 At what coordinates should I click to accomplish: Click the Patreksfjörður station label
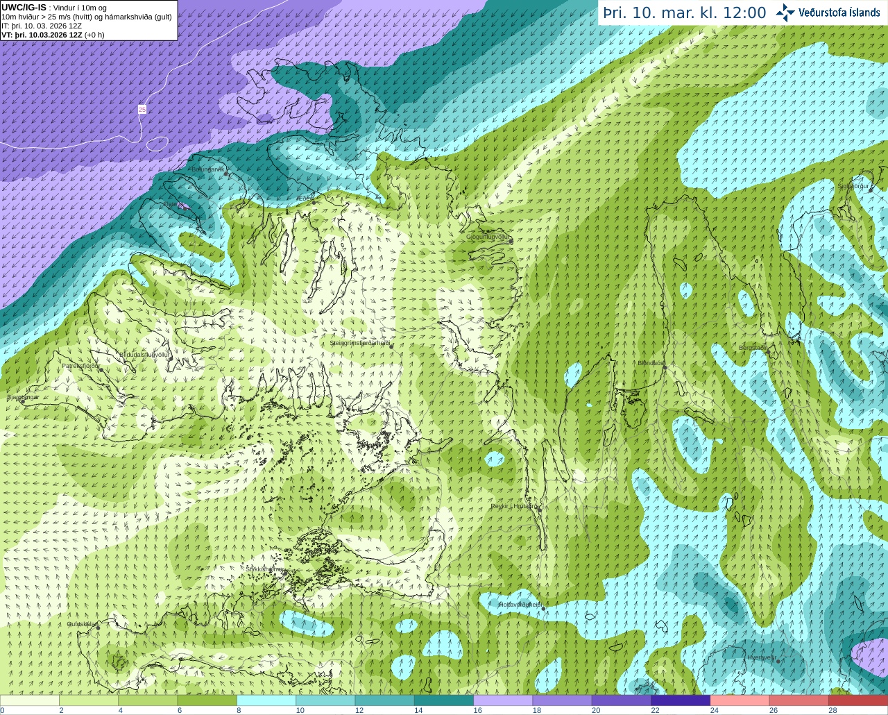(80, 365)
